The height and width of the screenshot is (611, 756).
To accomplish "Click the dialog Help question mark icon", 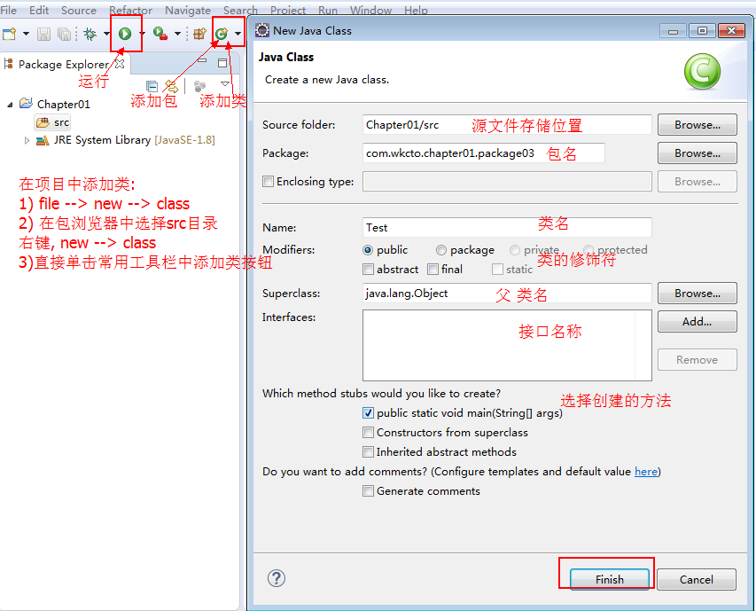I will (x=277, y=578).
